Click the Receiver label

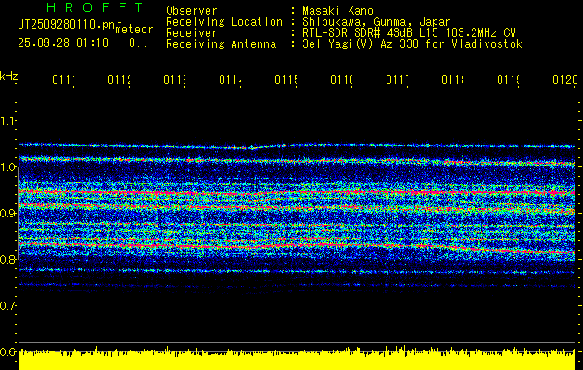pyautogui.click(x=192, y=33)
